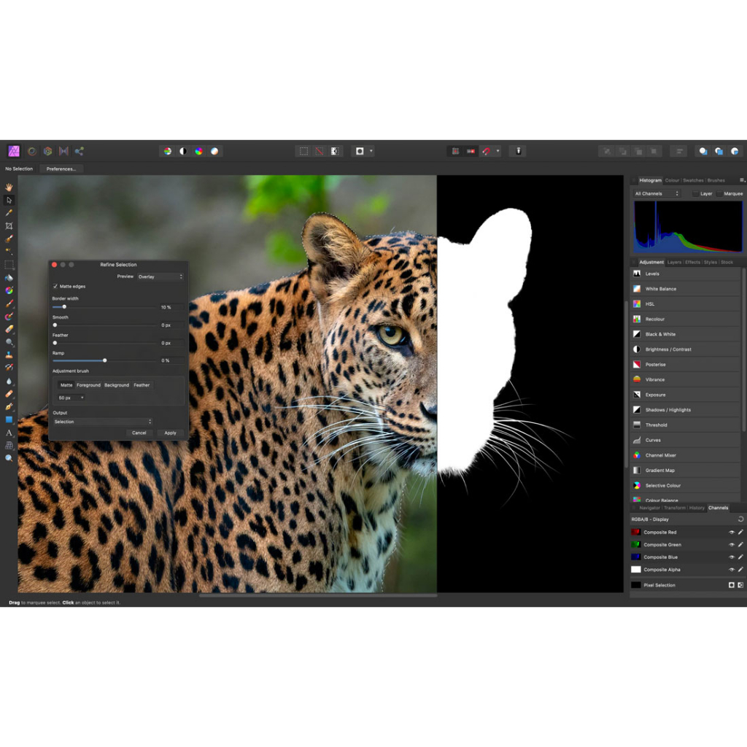Hide the Composite Blue channel
Screen dimensions: 747x747
[731, 557]
